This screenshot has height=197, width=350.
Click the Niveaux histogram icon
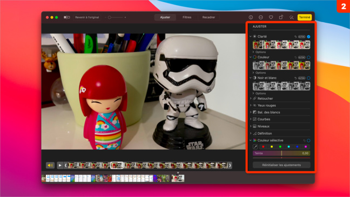coord(255,126)
